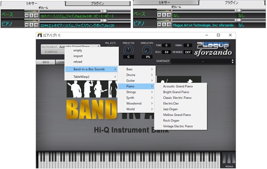Click the Plogue sforzando logo
267x169 pixels.
click(213, 49)
